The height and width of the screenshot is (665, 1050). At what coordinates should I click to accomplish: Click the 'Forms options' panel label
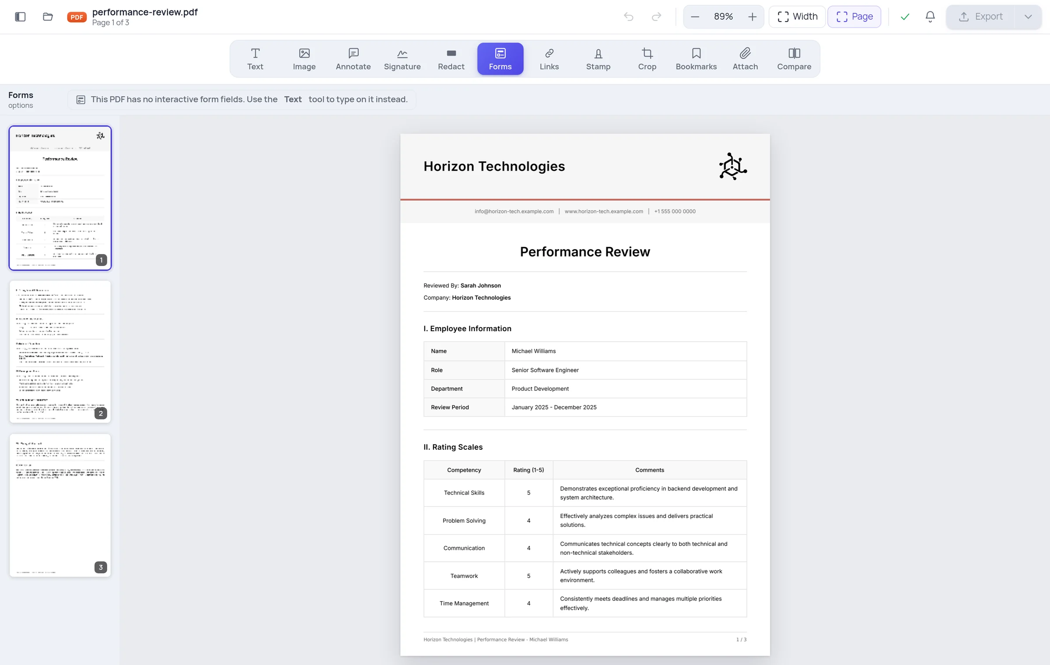pyautogui.click(x=21, y=100)
